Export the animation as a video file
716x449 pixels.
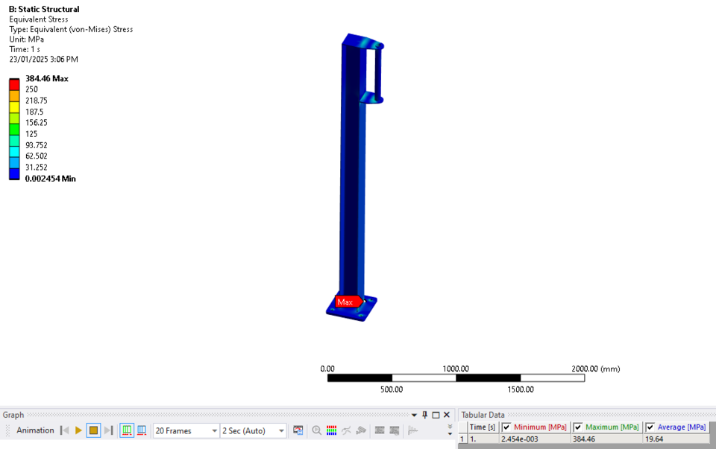[x=298, y=430]
